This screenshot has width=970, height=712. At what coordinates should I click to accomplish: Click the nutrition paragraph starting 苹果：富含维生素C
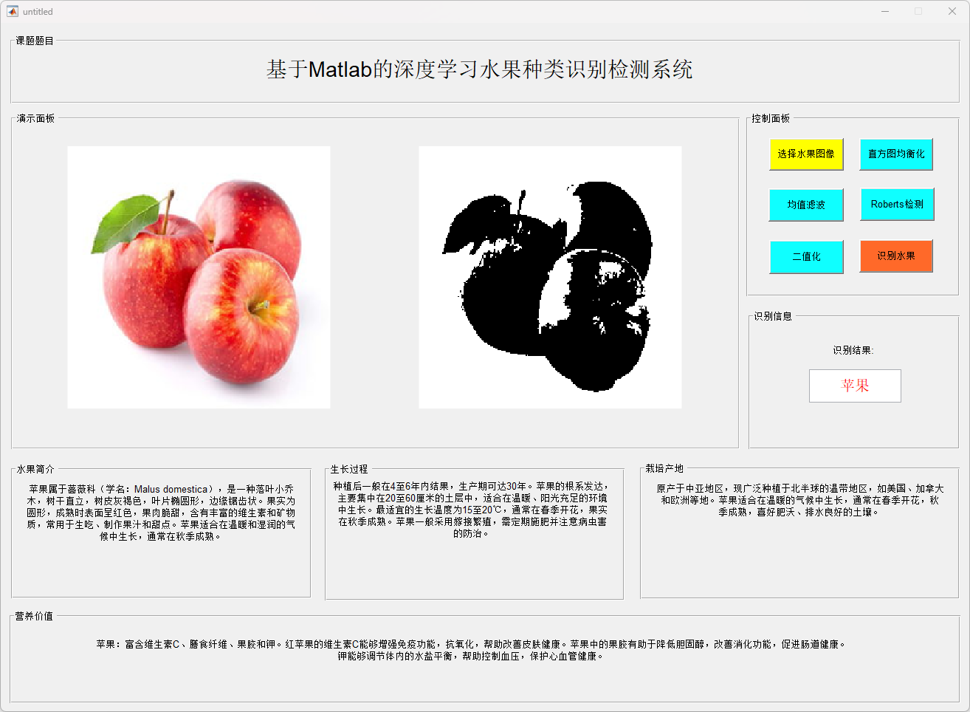click(x=471, y=650)
